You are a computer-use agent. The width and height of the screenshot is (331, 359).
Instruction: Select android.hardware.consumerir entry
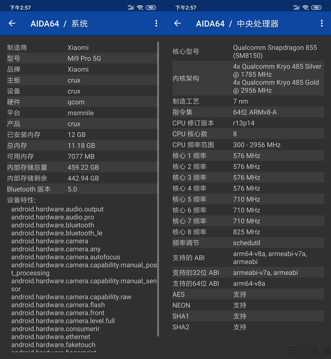click(56, 329)
